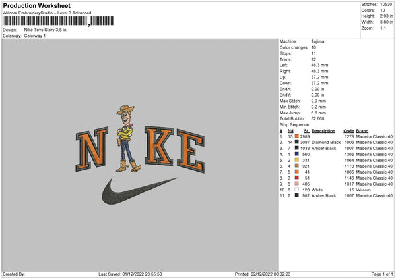Click the 'EndY:' label

tap(285, 95)
